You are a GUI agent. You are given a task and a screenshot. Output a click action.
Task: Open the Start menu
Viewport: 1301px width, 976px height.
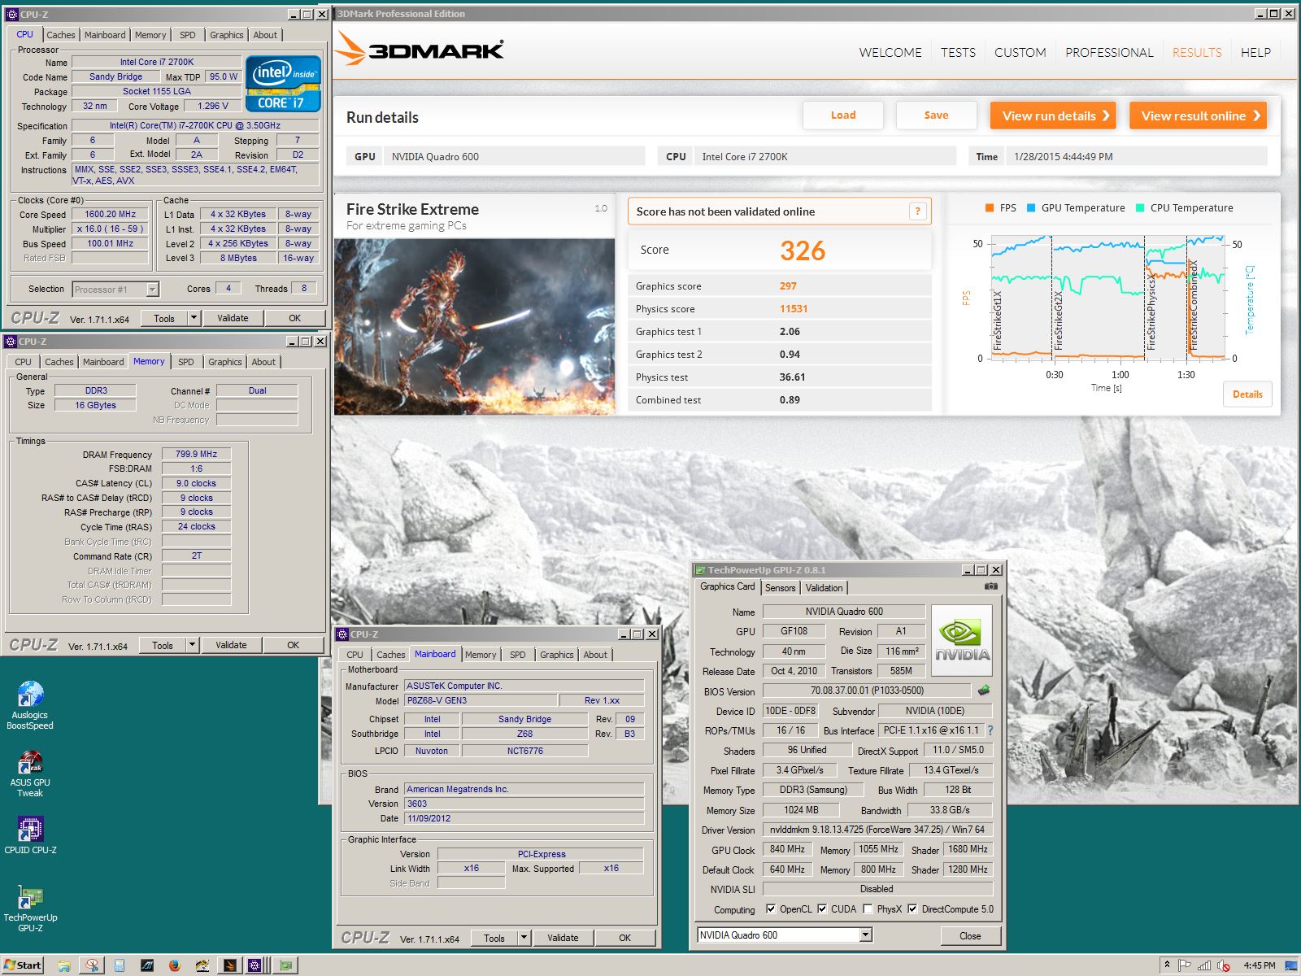[23, 965]
